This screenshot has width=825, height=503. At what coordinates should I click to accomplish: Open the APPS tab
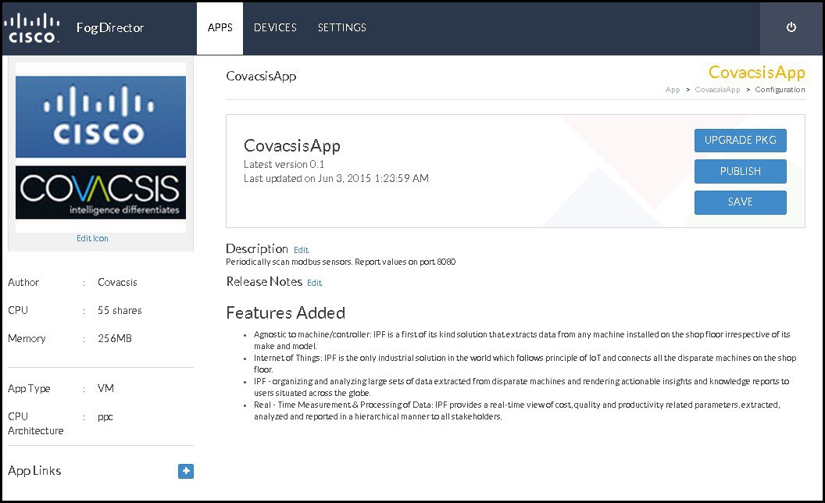pos(220,28)
